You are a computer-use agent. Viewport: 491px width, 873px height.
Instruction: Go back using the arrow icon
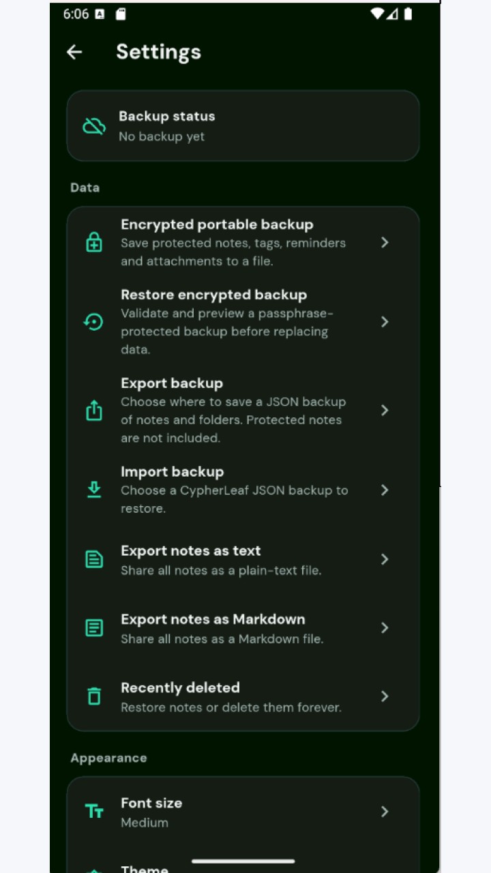pos(74,52)
